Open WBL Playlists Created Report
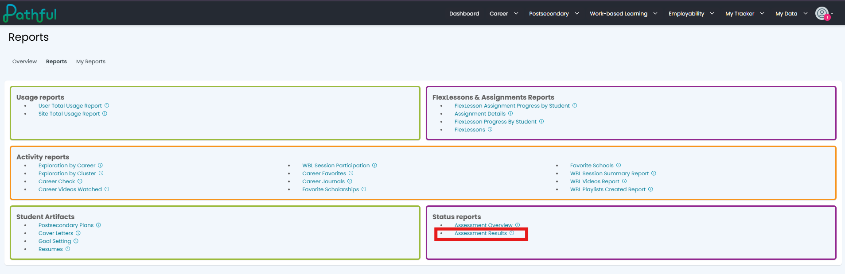 click(608, 189)
